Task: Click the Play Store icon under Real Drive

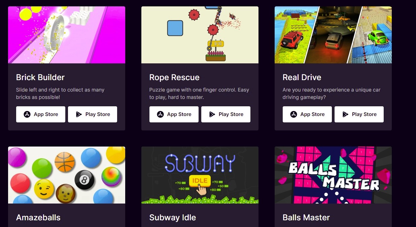Action: [345, 114]
